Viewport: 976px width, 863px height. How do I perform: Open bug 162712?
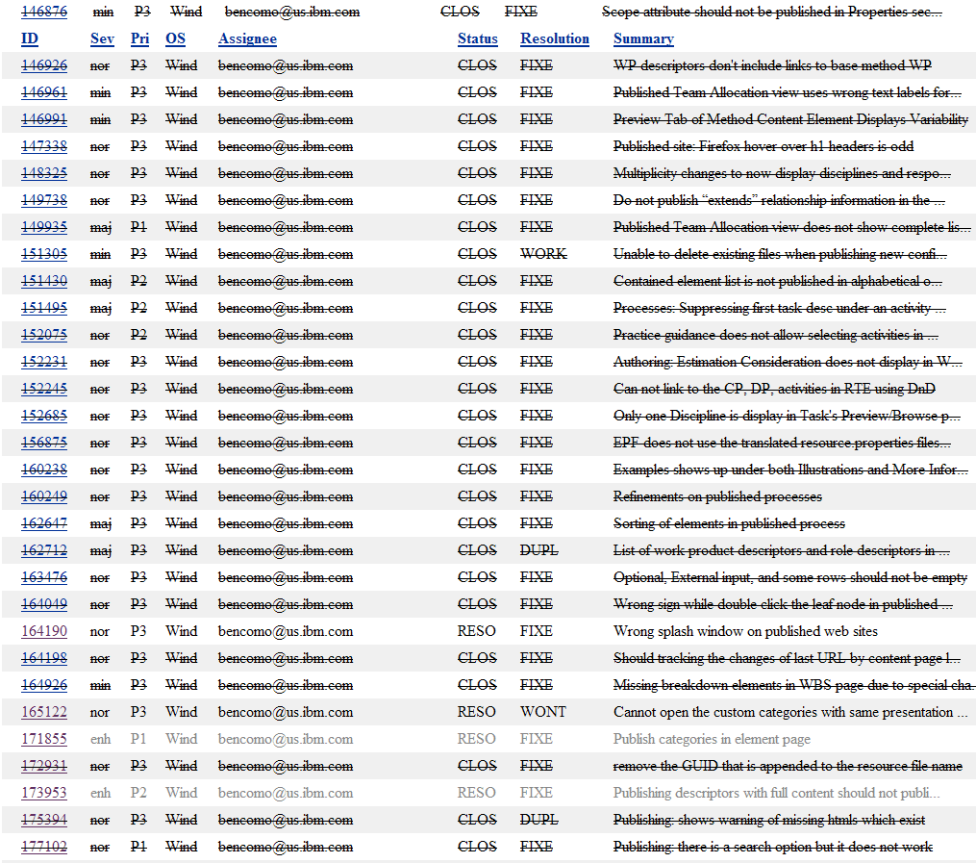click(44, 549)
